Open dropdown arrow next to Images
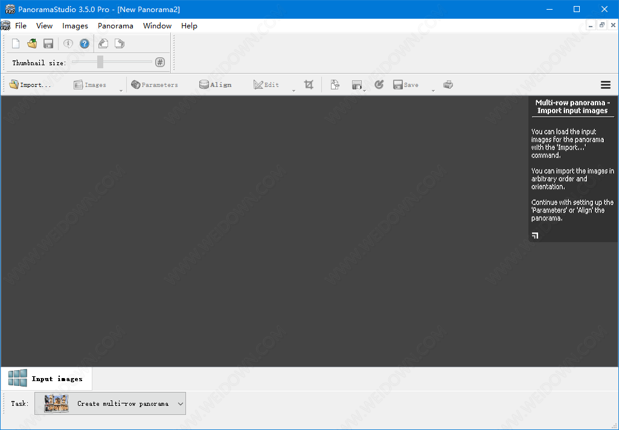 coord(121,91)
